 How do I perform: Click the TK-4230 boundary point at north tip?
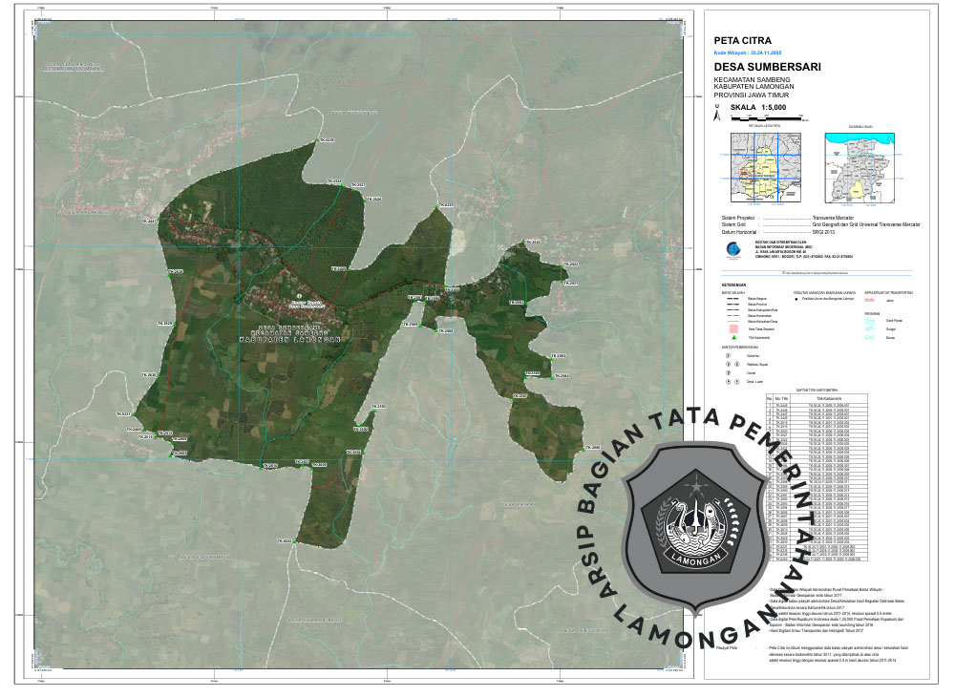coord(316,141)
